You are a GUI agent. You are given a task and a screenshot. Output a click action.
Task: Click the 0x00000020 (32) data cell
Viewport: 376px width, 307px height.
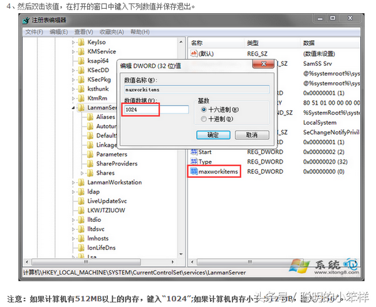[325, 162]
